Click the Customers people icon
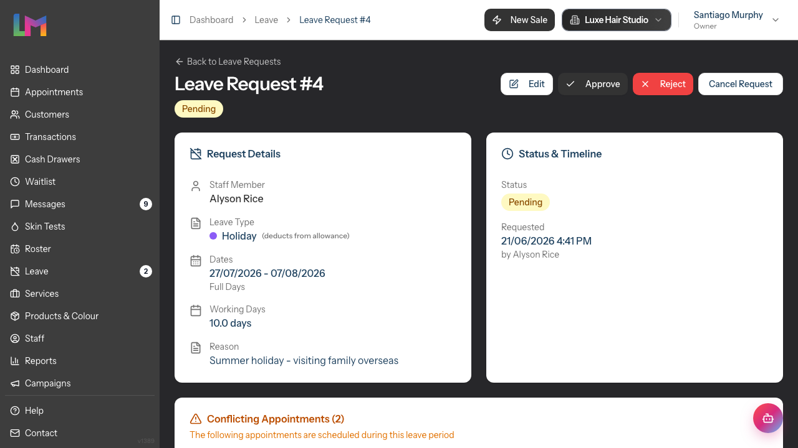This screenshot has height=448, width=798. click(x=15, y=114)
